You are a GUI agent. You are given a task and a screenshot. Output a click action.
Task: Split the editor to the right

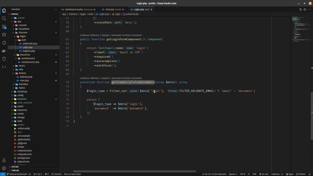[305, 9]
